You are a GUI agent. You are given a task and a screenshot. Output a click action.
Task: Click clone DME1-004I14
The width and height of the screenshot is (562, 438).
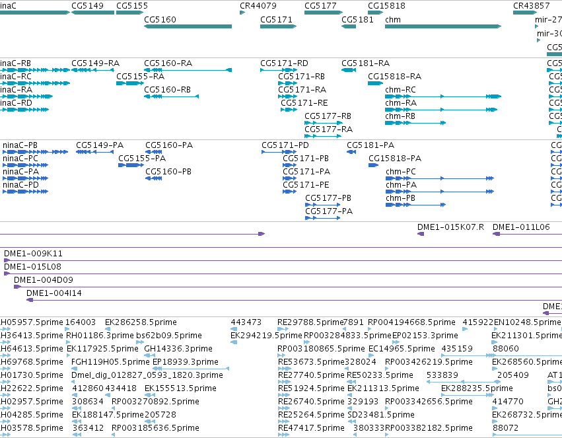pyautogui.click(x=294, y=301)
